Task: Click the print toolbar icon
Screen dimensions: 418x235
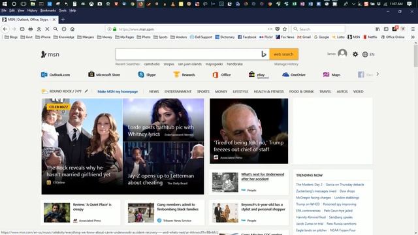Action: pos(31,29)
